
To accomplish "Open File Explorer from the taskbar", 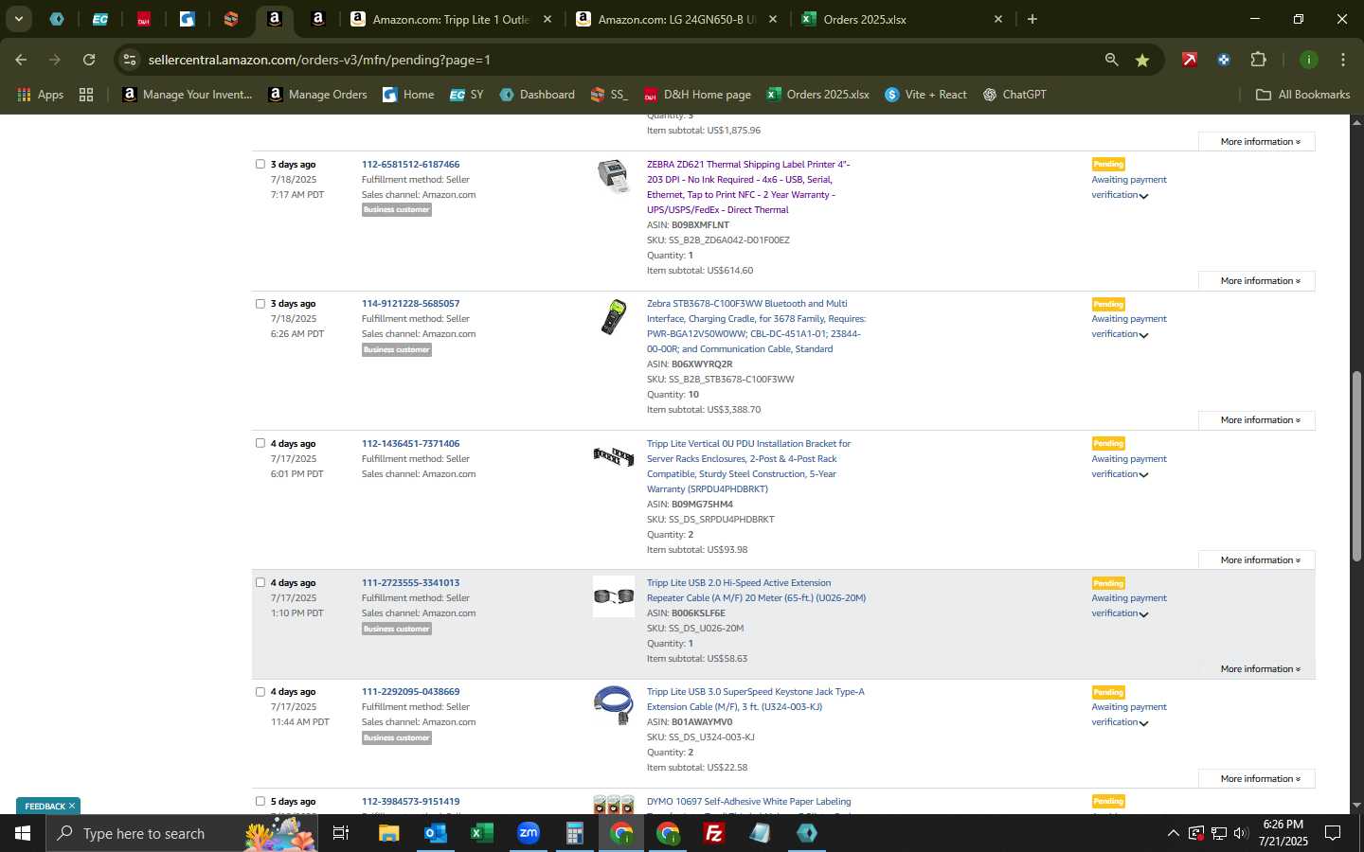I will 388,833.
